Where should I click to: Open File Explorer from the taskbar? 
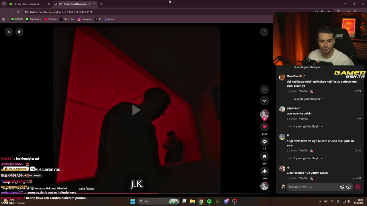pyautogui.click(x=192, y=201)
